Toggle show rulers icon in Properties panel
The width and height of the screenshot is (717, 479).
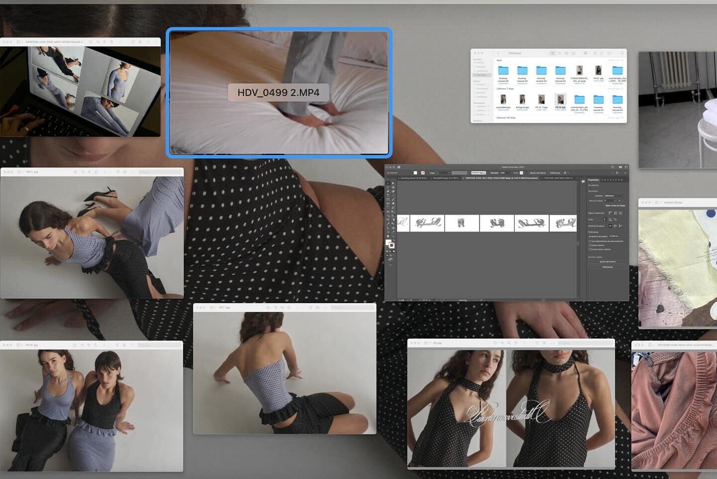click(610, 213)
